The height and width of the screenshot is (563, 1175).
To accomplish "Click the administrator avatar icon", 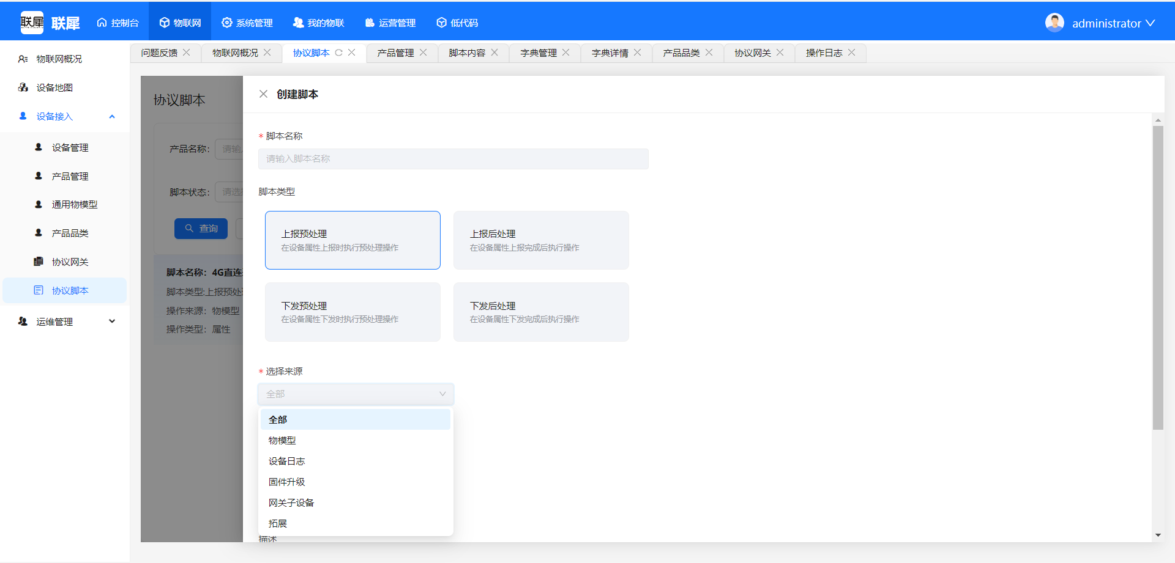I will point(1054,23).
